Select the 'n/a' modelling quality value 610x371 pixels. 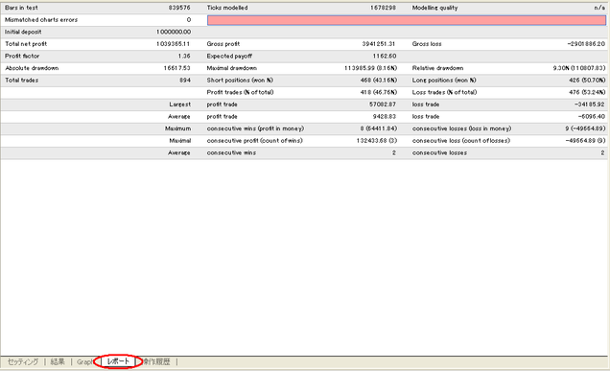(599, 8)
